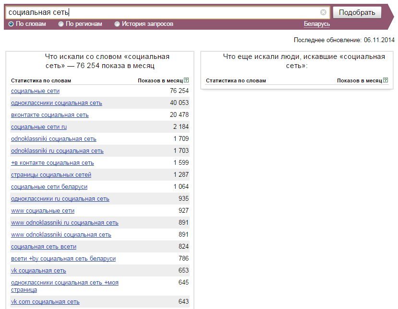
Task: Select the История запросов radio button
Action: tap(117, 24)
